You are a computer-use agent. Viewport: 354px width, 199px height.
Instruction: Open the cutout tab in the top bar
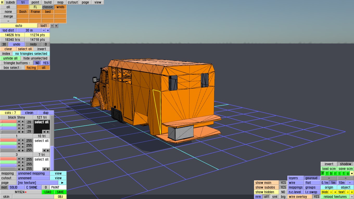pyautogui.click(x=73, y=2)
